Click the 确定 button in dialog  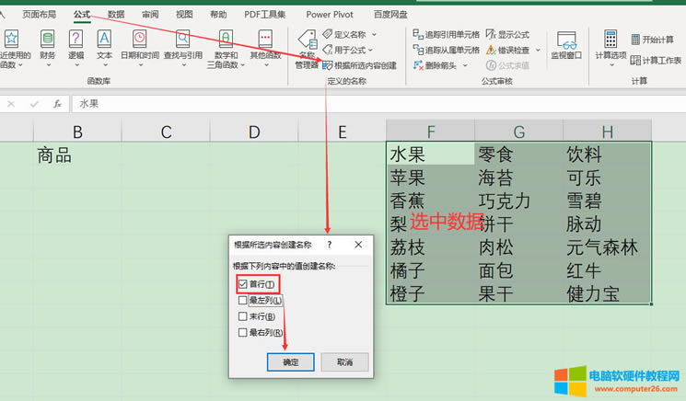tap(290, 362)
